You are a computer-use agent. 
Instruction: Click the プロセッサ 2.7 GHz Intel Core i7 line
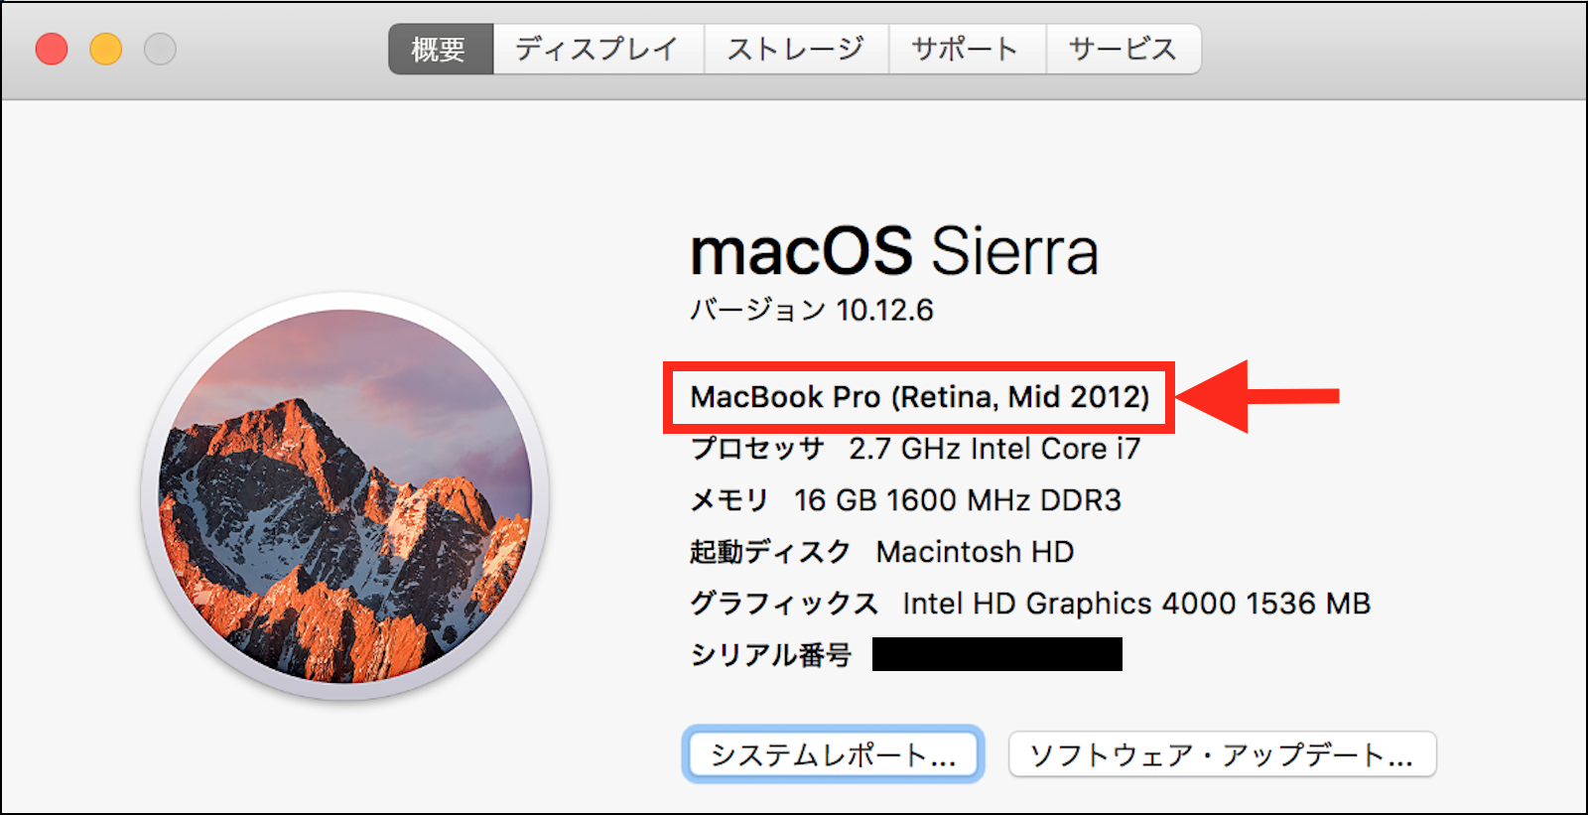[915, 449]
